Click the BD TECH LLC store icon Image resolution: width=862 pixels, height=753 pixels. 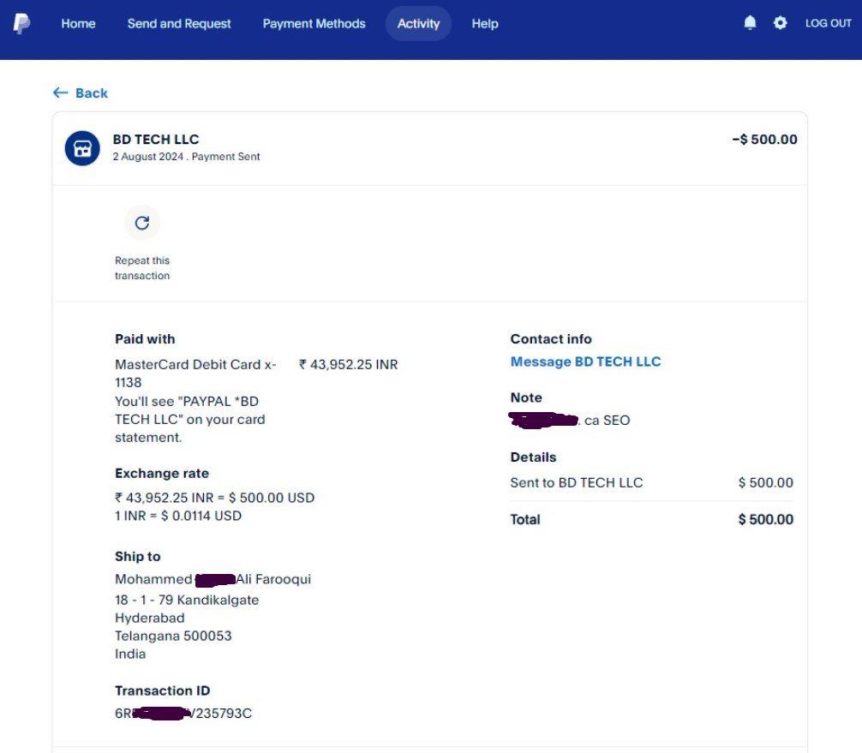point(82,148)
